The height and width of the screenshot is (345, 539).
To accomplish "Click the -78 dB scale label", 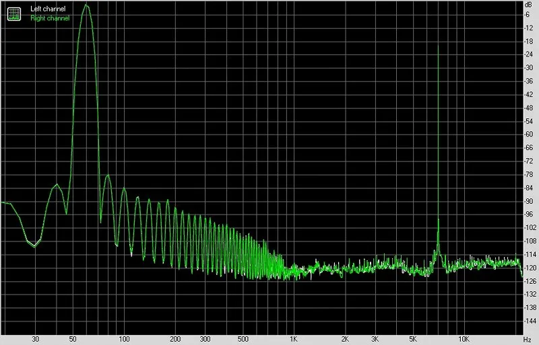I will 529,175.
